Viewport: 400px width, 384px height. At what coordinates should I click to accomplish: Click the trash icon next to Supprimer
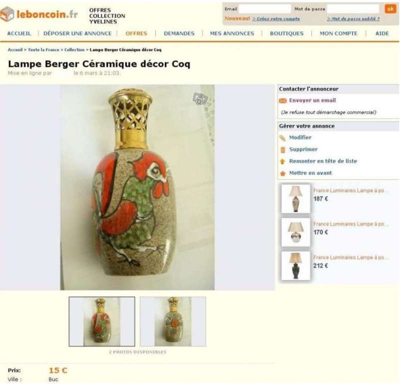point(282,150)
